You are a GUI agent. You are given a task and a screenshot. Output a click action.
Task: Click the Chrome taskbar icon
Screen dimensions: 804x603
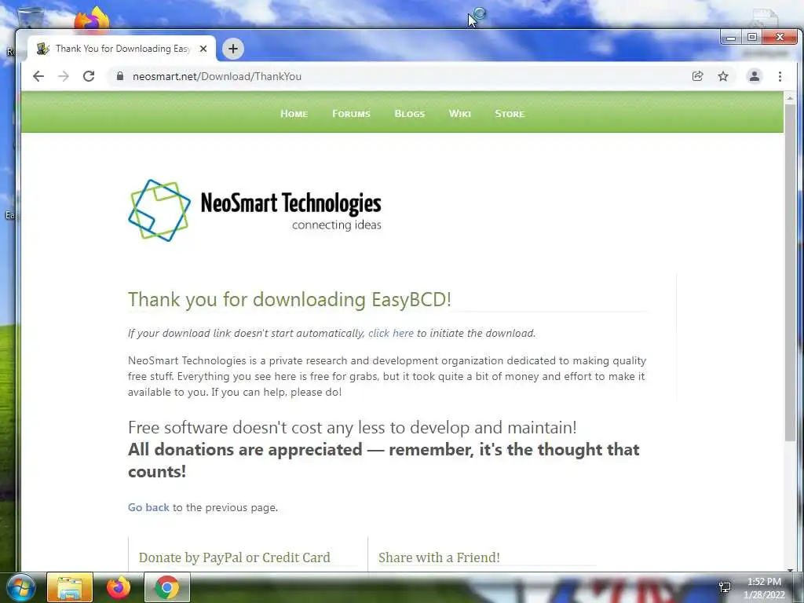[167, 587]
